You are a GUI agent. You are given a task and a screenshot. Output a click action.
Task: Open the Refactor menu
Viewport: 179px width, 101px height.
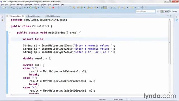click(20, 4)
